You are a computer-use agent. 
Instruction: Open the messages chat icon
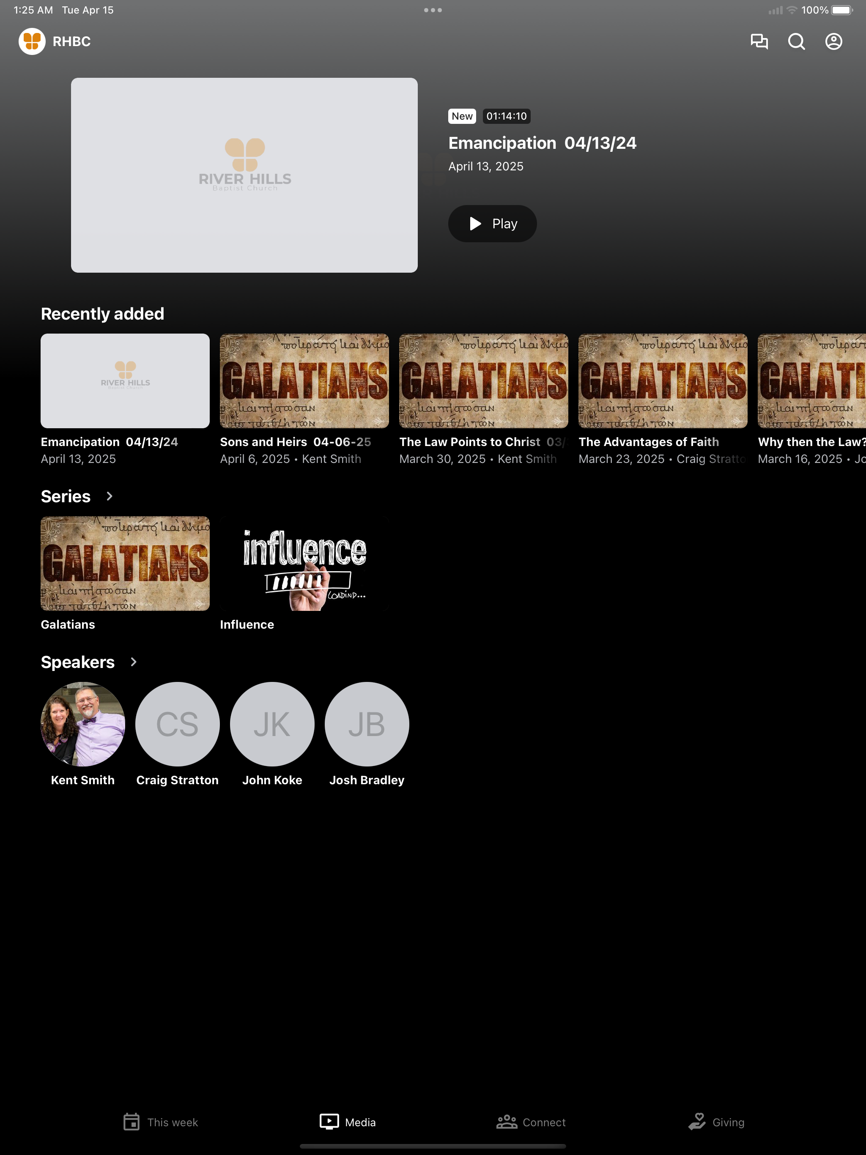point(759,41)
